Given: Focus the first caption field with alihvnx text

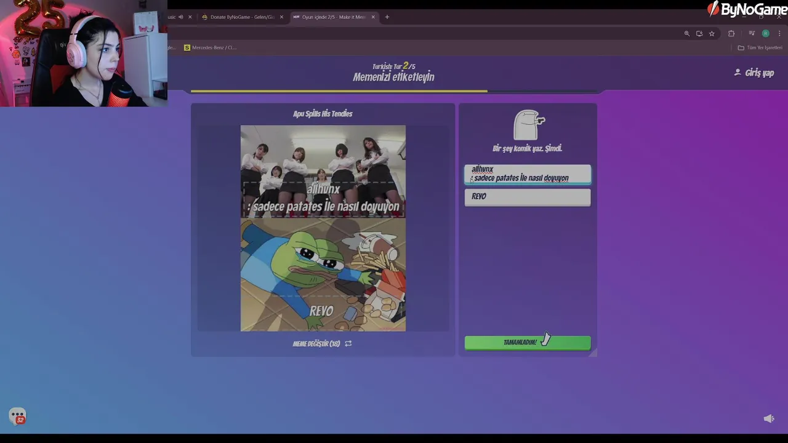Looking at the screenshot, I should (528, 174).
